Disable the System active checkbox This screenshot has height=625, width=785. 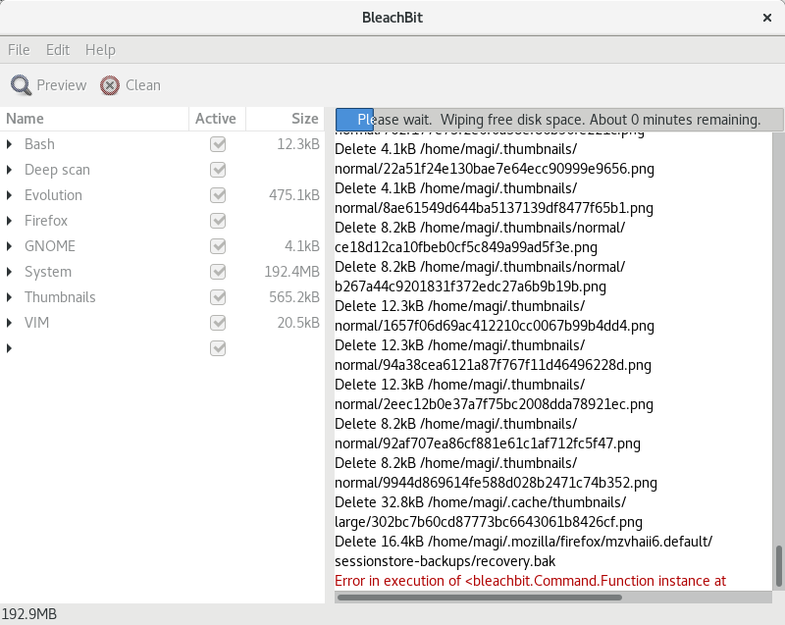pos(218,272)
